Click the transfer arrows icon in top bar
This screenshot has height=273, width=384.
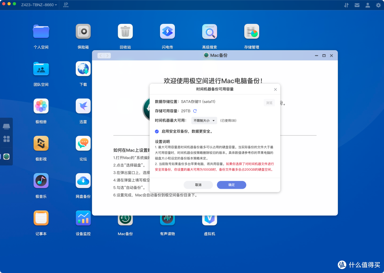click(x=346, y=5)
